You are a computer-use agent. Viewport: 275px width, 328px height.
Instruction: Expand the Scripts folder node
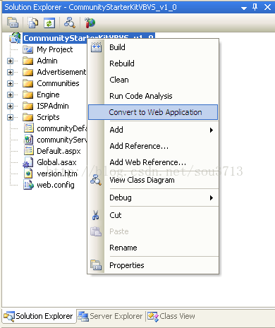[x=10, y=117]
